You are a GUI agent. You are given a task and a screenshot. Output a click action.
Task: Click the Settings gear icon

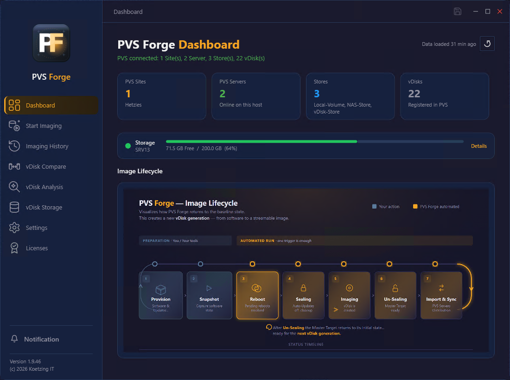(x=14, y=228)
